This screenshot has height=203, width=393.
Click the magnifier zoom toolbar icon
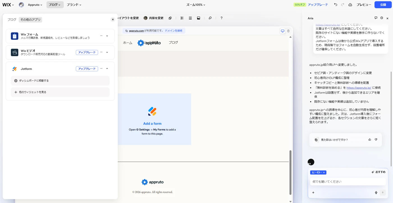(210, 18)
